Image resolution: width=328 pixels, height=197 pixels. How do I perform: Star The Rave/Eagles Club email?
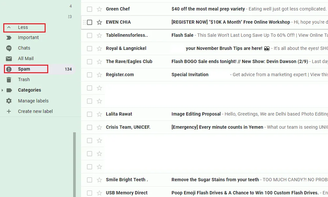point(99,61)
